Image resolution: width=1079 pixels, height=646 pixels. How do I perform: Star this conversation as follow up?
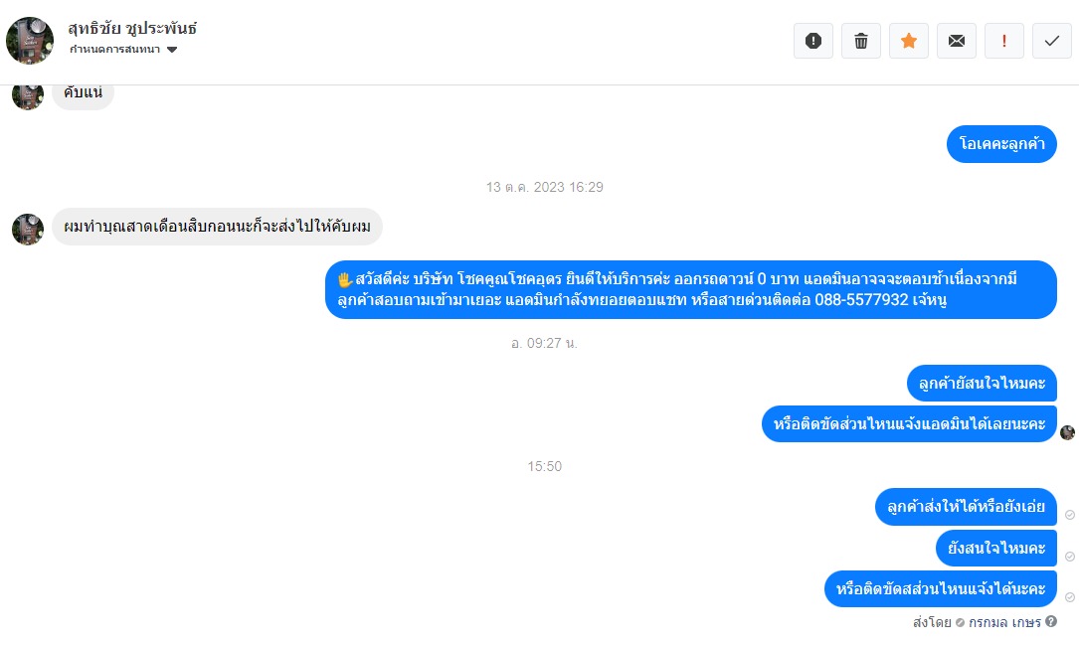tap(908, 41)
